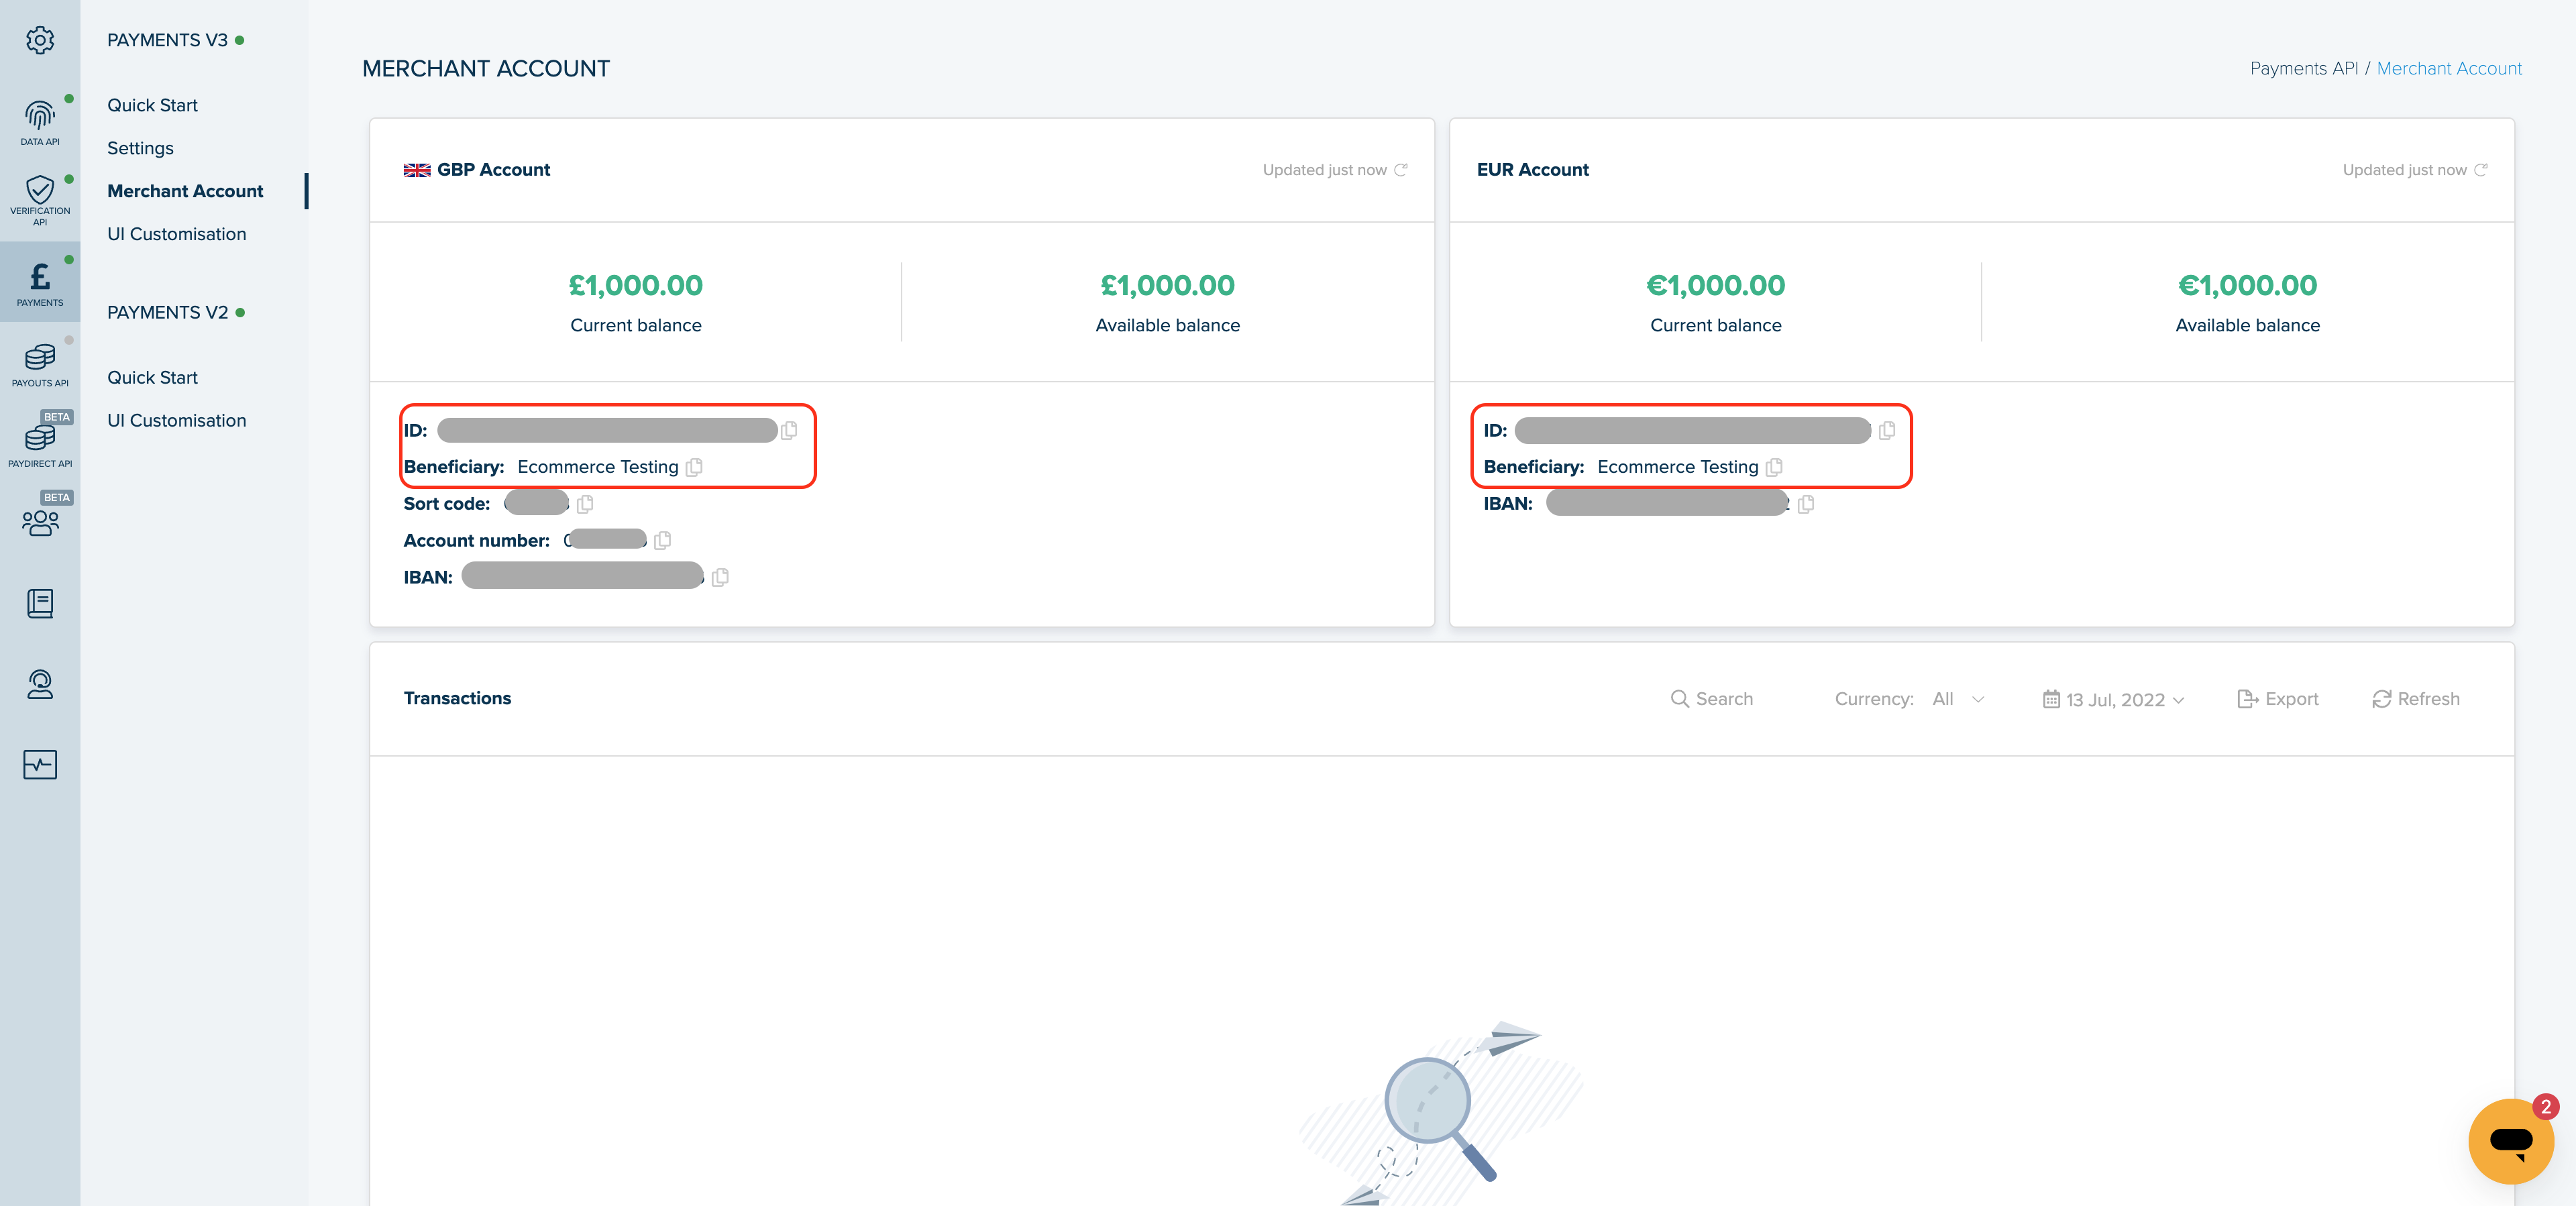Copy the GBP sort code

(585, 504)
